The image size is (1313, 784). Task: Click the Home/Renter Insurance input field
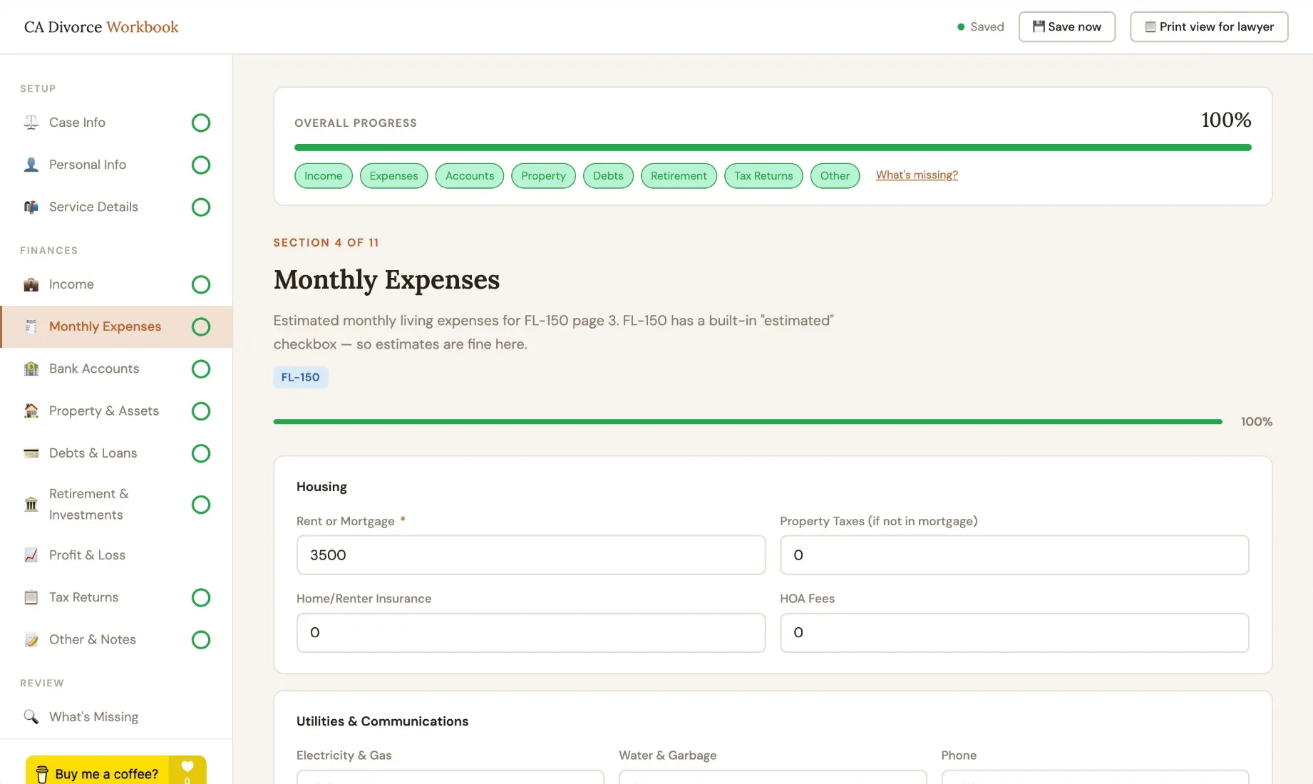(531, 633)
